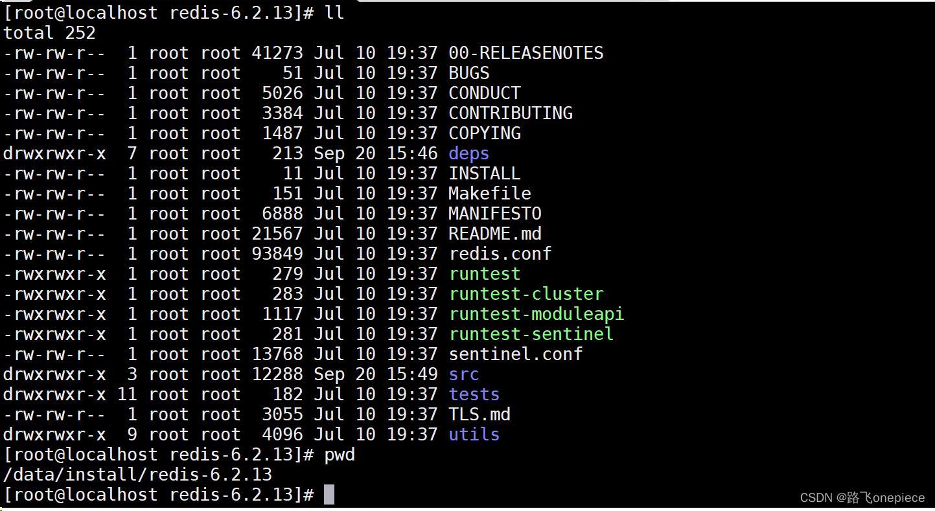Screen dimensions: 935x511
Task: Click the -rw-rw-r-- permissions of Makefile
Action: tap(54, 194)
